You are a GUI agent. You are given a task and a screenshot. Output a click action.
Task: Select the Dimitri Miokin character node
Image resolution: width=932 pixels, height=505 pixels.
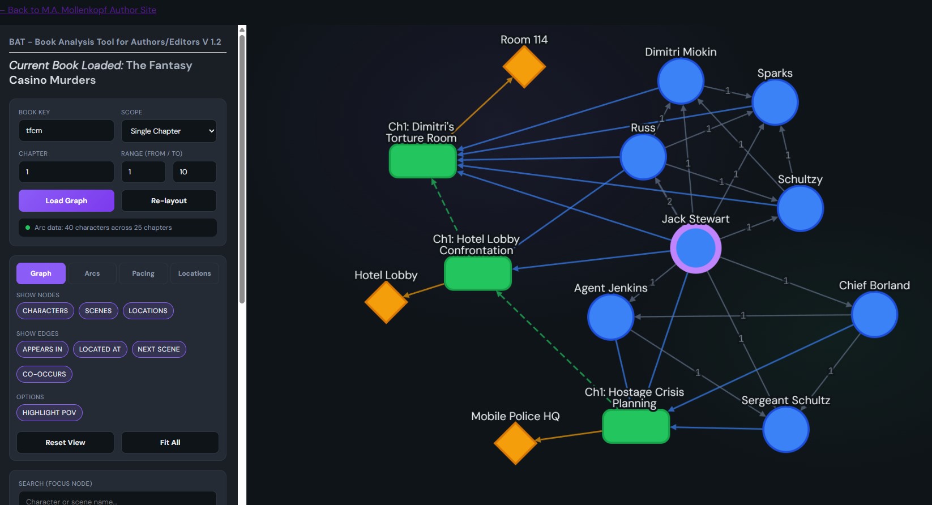680,82
